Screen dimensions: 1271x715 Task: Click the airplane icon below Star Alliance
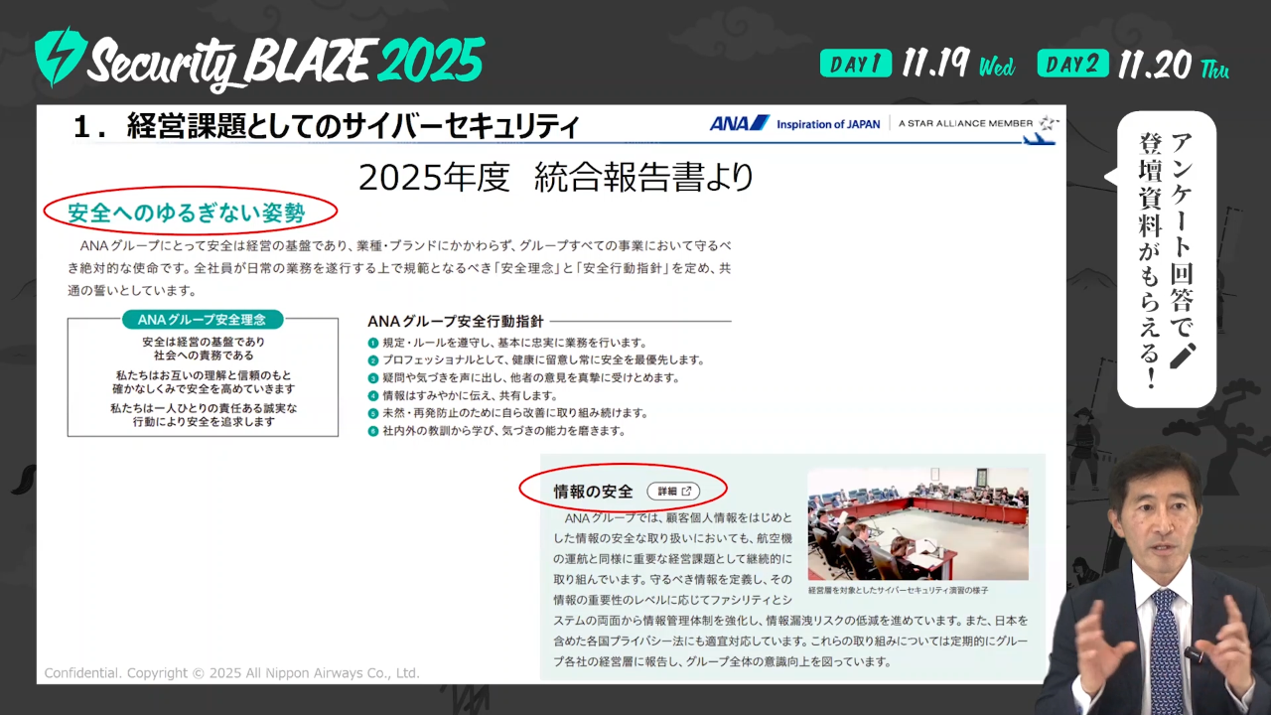[1039, 138]
